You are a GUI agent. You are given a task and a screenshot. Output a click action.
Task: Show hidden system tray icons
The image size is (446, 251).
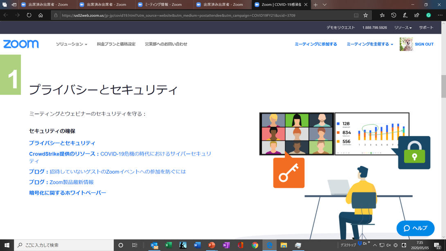375,245
